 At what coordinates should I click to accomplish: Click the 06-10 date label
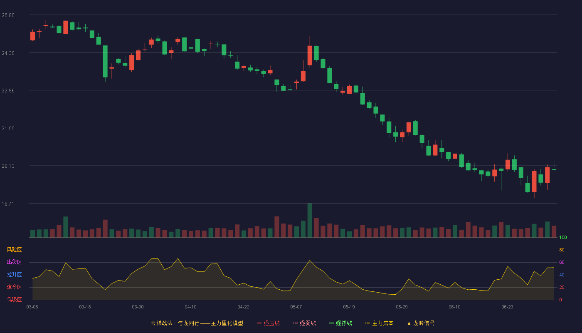pyautogui.click(x=454, y=307)
